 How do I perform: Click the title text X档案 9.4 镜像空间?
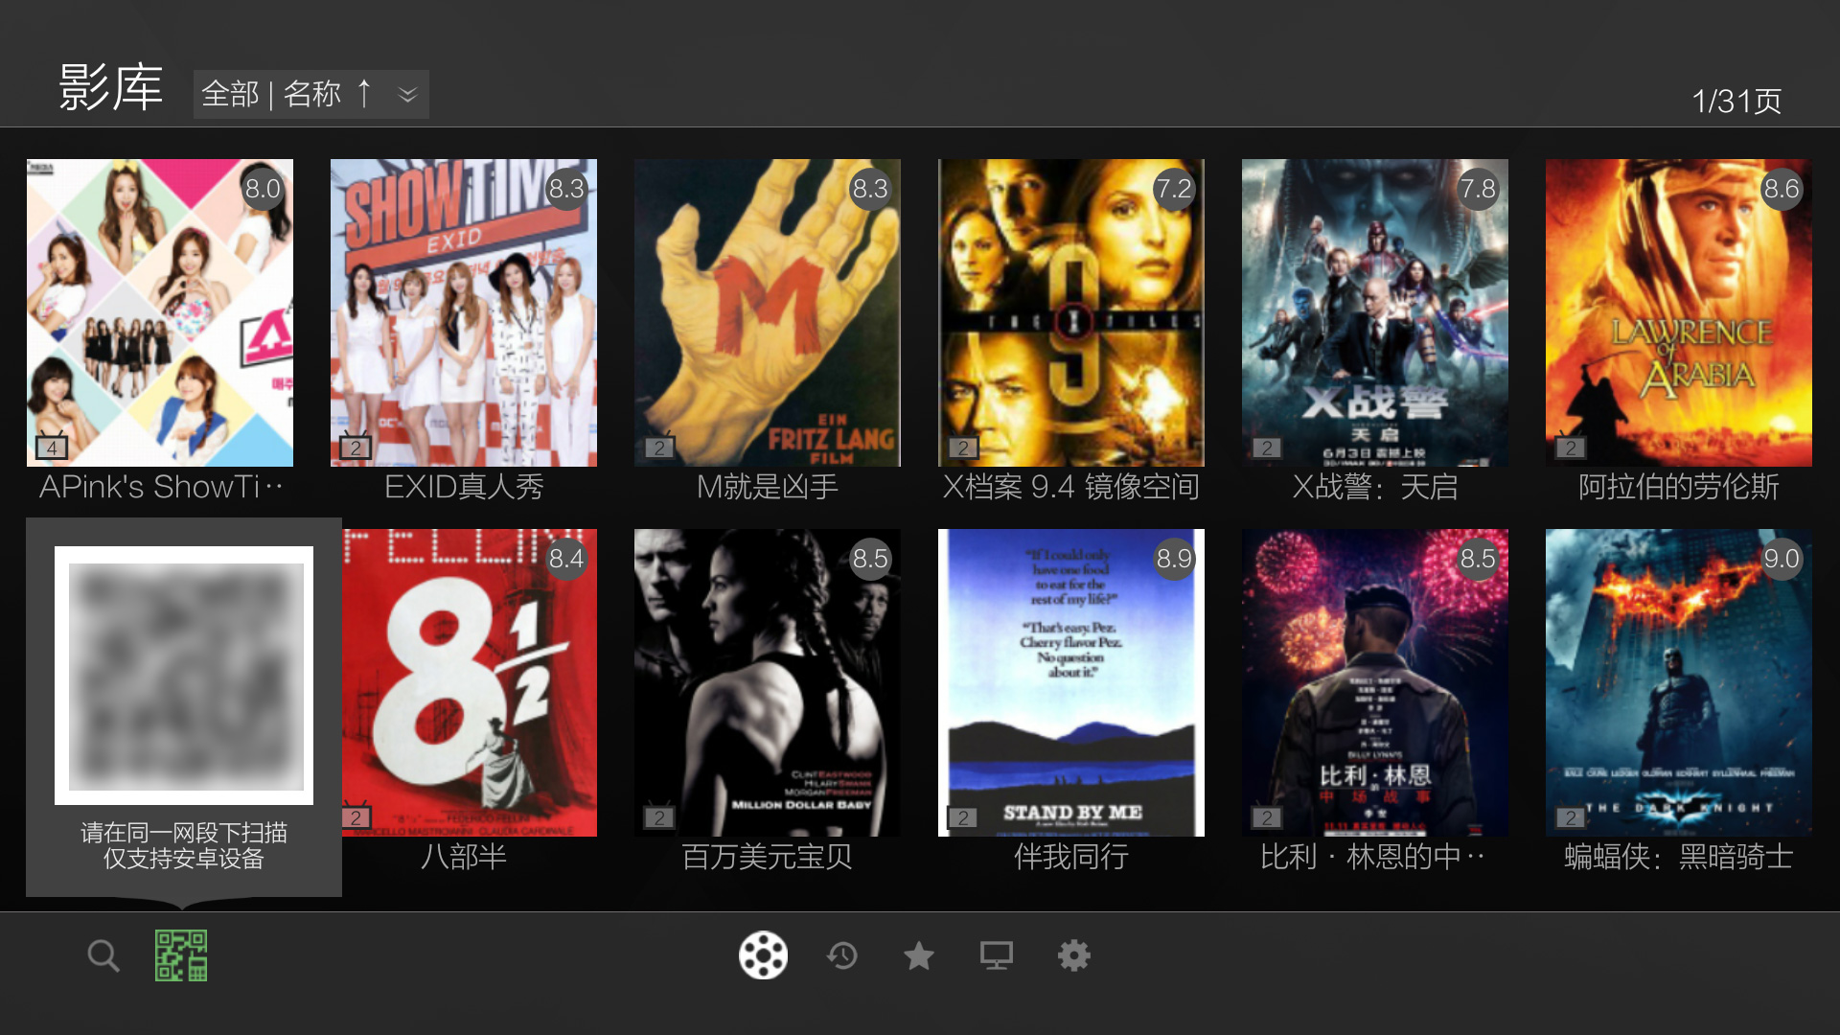1071,487
